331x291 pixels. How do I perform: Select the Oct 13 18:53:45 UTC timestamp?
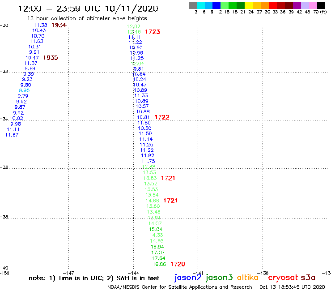[x=292, y=287]
